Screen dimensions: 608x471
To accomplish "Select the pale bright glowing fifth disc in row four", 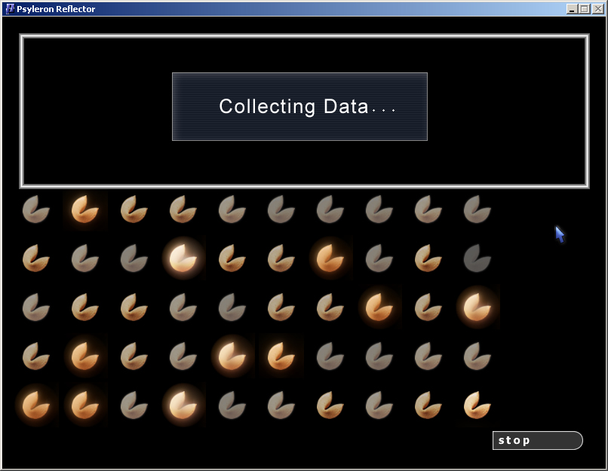I will 232,356.
